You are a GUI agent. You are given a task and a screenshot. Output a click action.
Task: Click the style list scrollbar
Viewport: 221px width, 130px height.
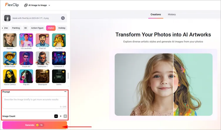pos(68,76)
